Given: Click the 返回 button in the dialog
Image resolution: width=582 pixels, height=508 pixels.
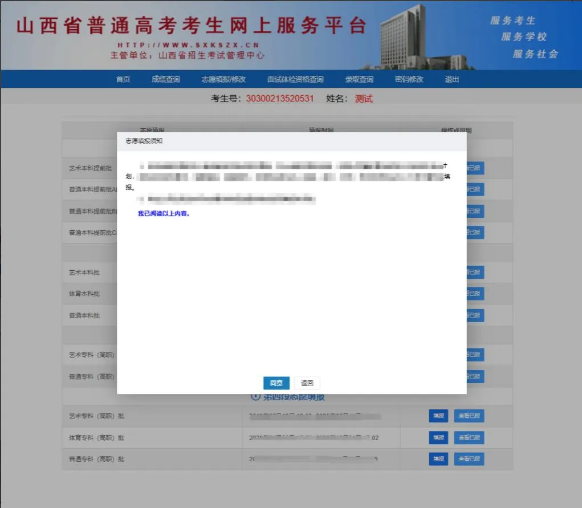Looking at the screenshot, I should (x=307, y=383).
